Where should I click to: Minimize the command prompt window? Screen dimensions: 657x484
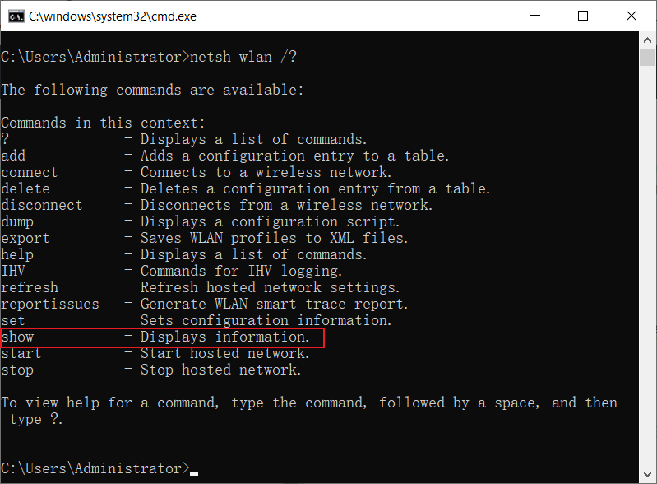(544, 16)
